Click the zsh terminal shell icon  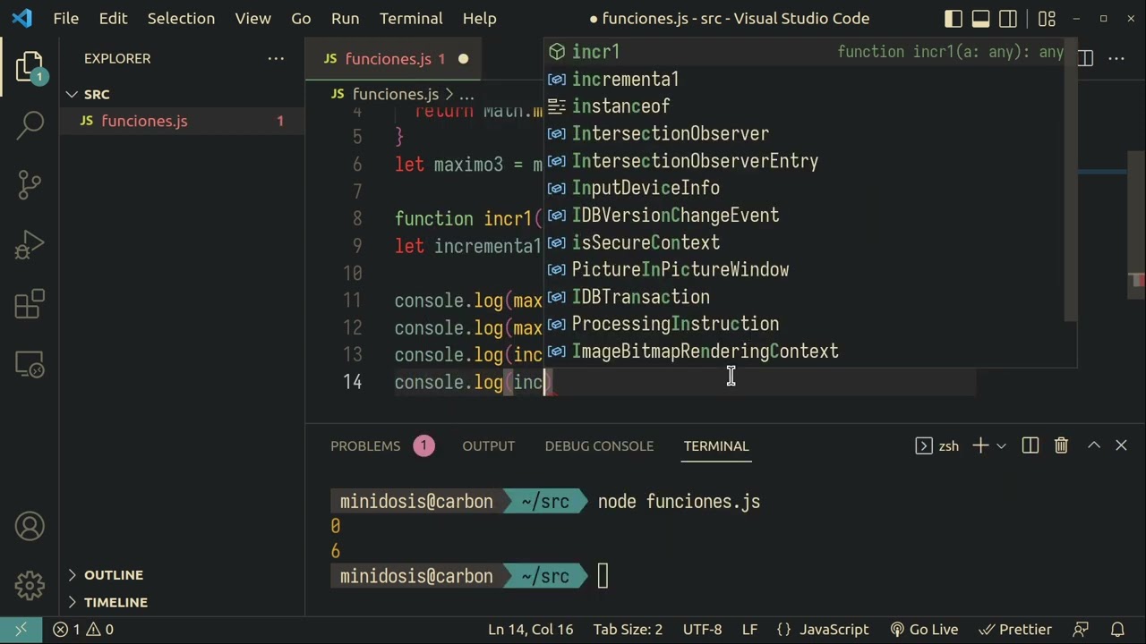pos(924,445)
